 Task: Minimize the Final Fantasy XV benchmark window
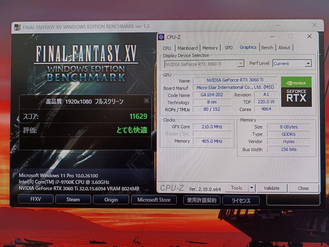pyautogui.click(x=278, y=25)
